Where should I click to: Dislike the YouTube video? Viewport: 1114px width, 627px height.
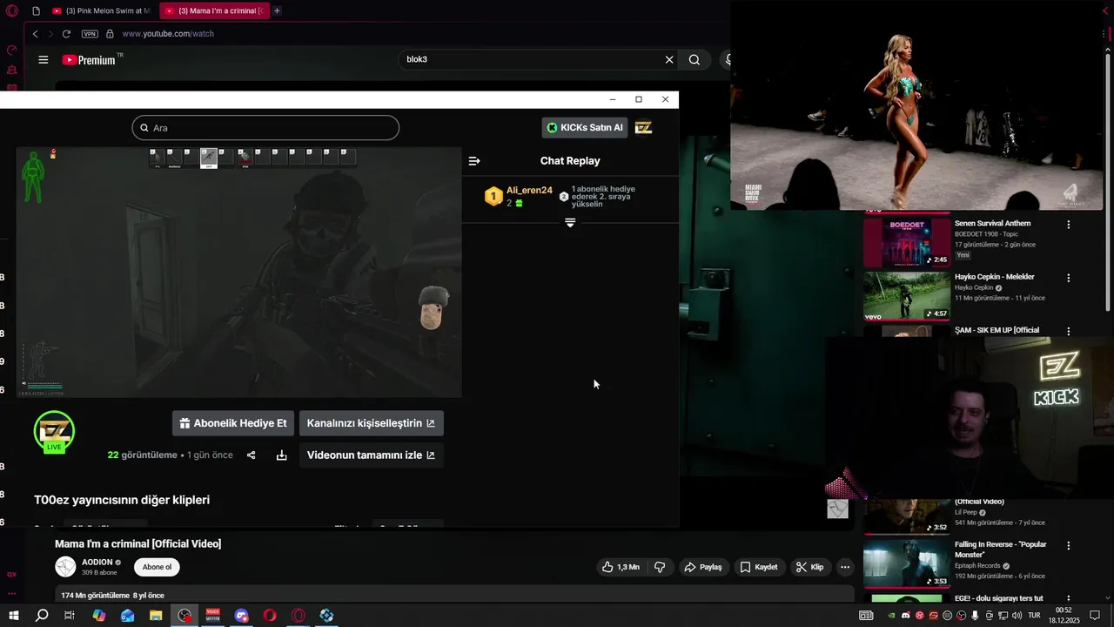660,567
